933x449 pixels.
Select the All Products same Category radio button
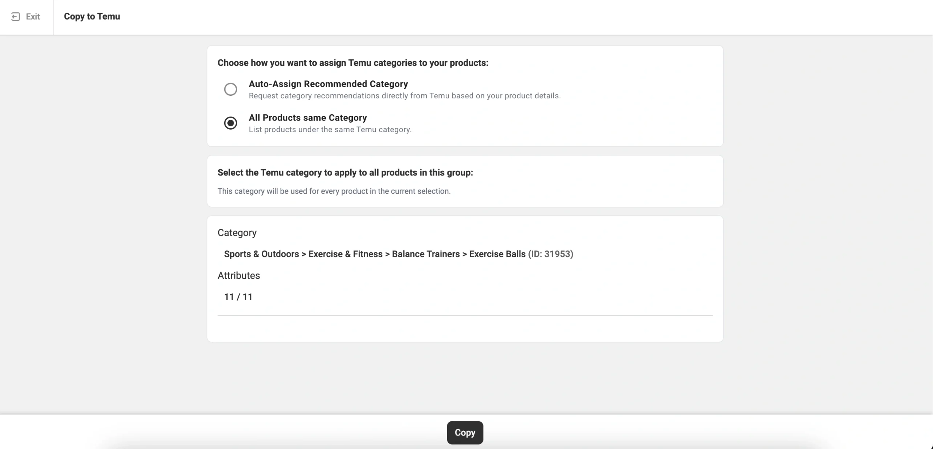pos(230,123)
